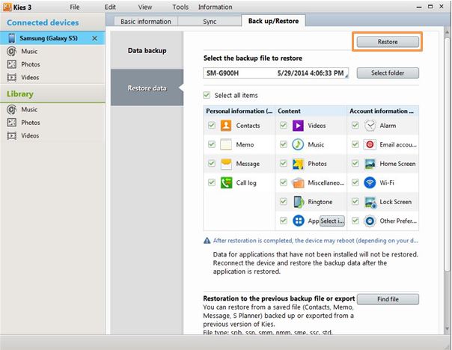Click the Select folder button

point(388,73)
